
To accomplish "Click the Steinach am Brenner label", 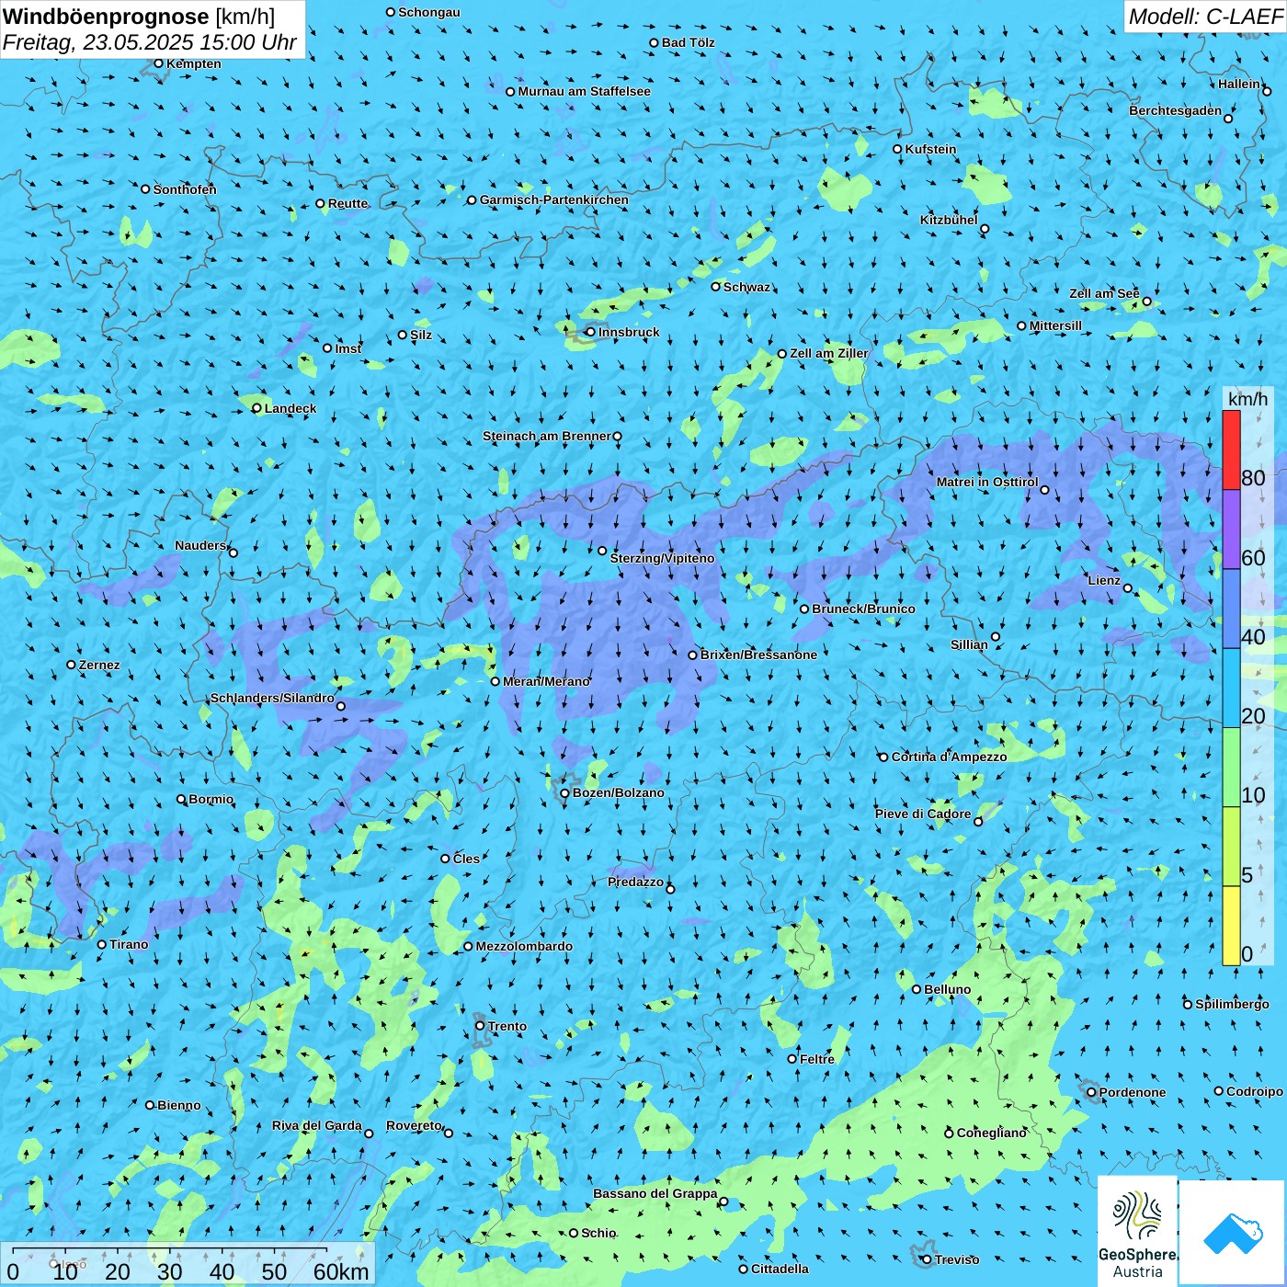I will tap(547, 436).
